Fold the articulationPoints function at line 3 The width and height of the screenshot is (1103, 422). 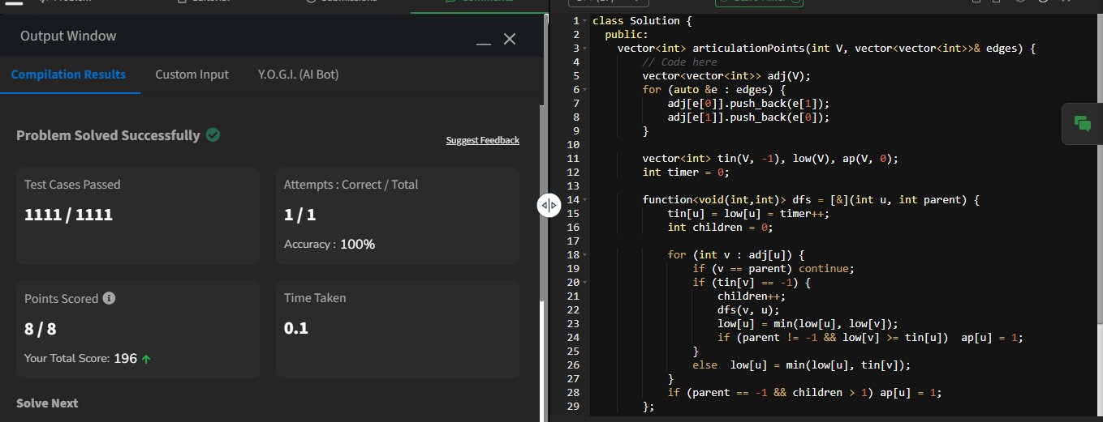[x=585, y=48]
